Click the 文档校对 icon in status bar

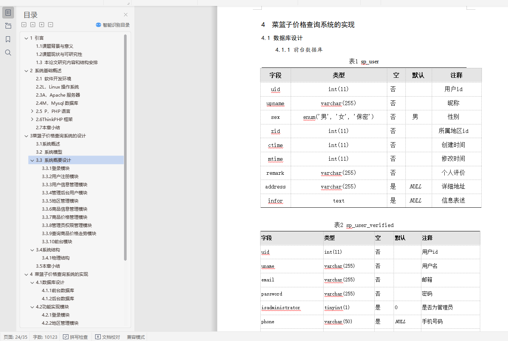pyautogui.click(x=98, y=337)
